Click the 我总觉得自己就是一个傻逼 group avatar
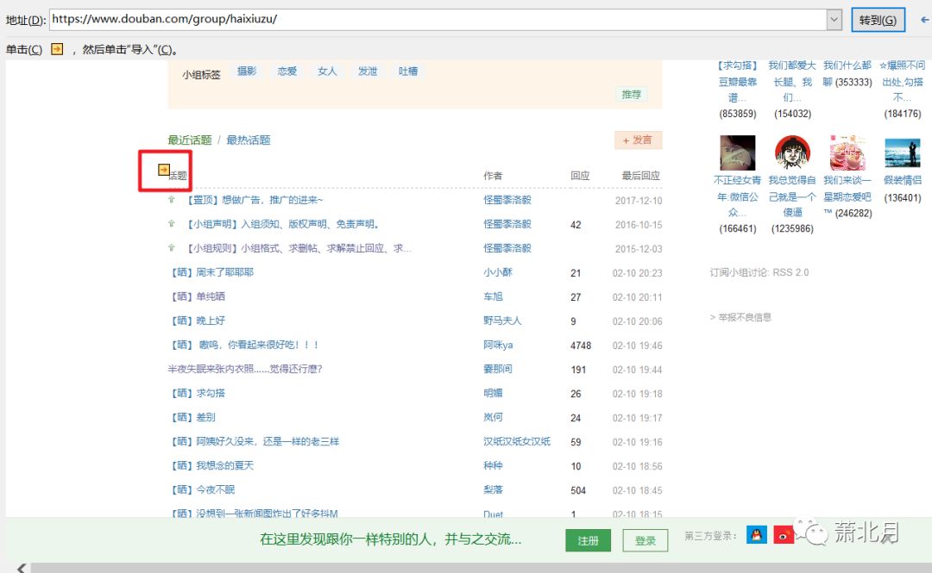This screenshot has width=932, height=573. pos(791,153)
